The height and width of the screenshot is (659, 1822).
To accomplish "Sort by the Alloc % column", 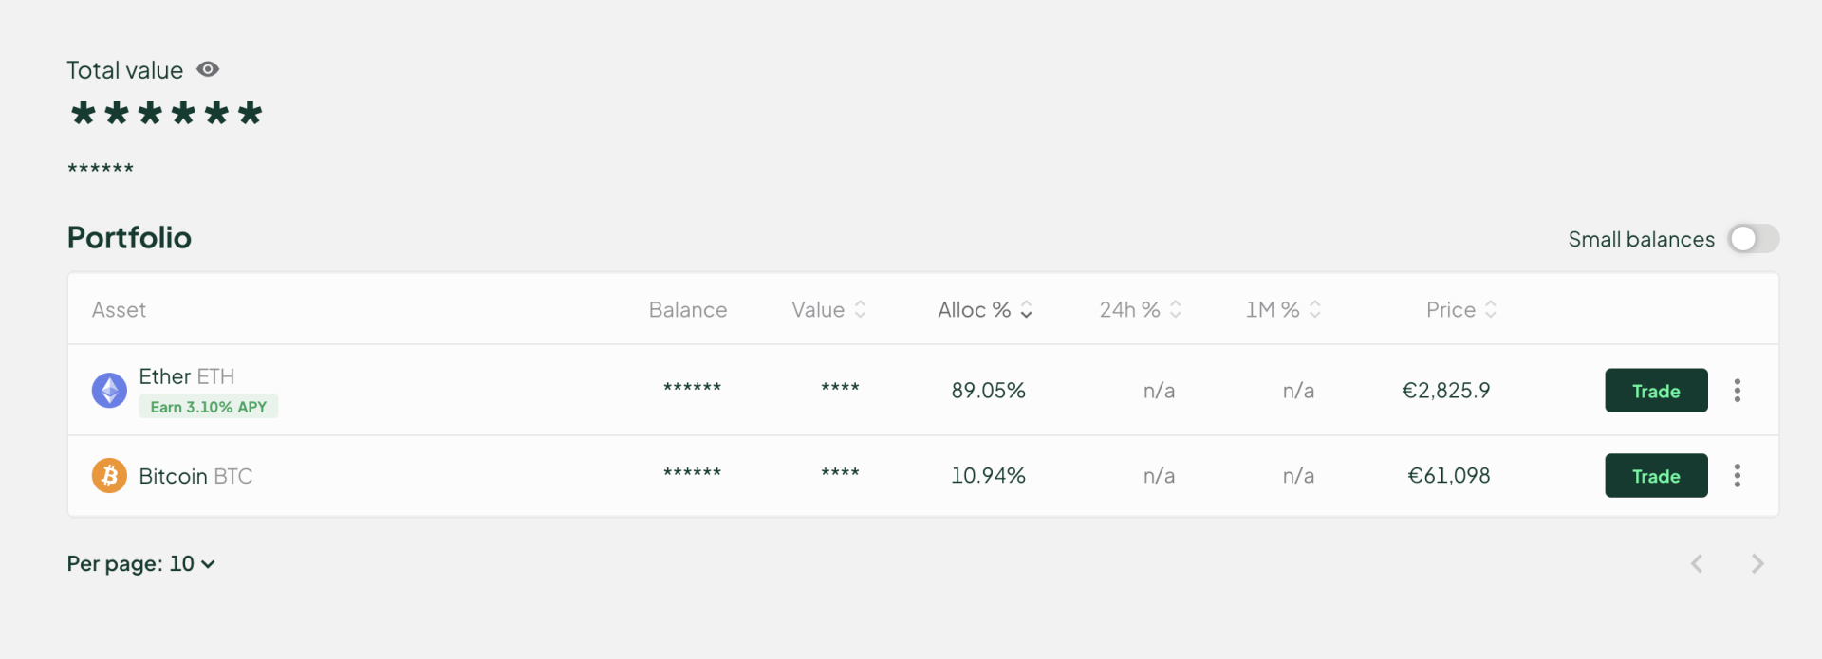I will (984, 309).
